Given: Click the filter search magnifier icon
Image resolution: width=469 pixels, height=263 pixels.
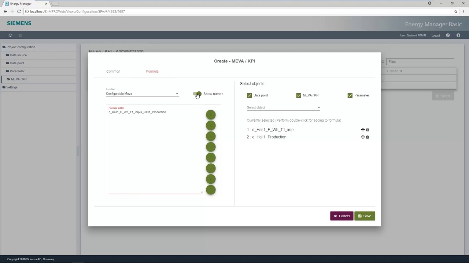Looking at the screenshot, I should tap(383, 62).
